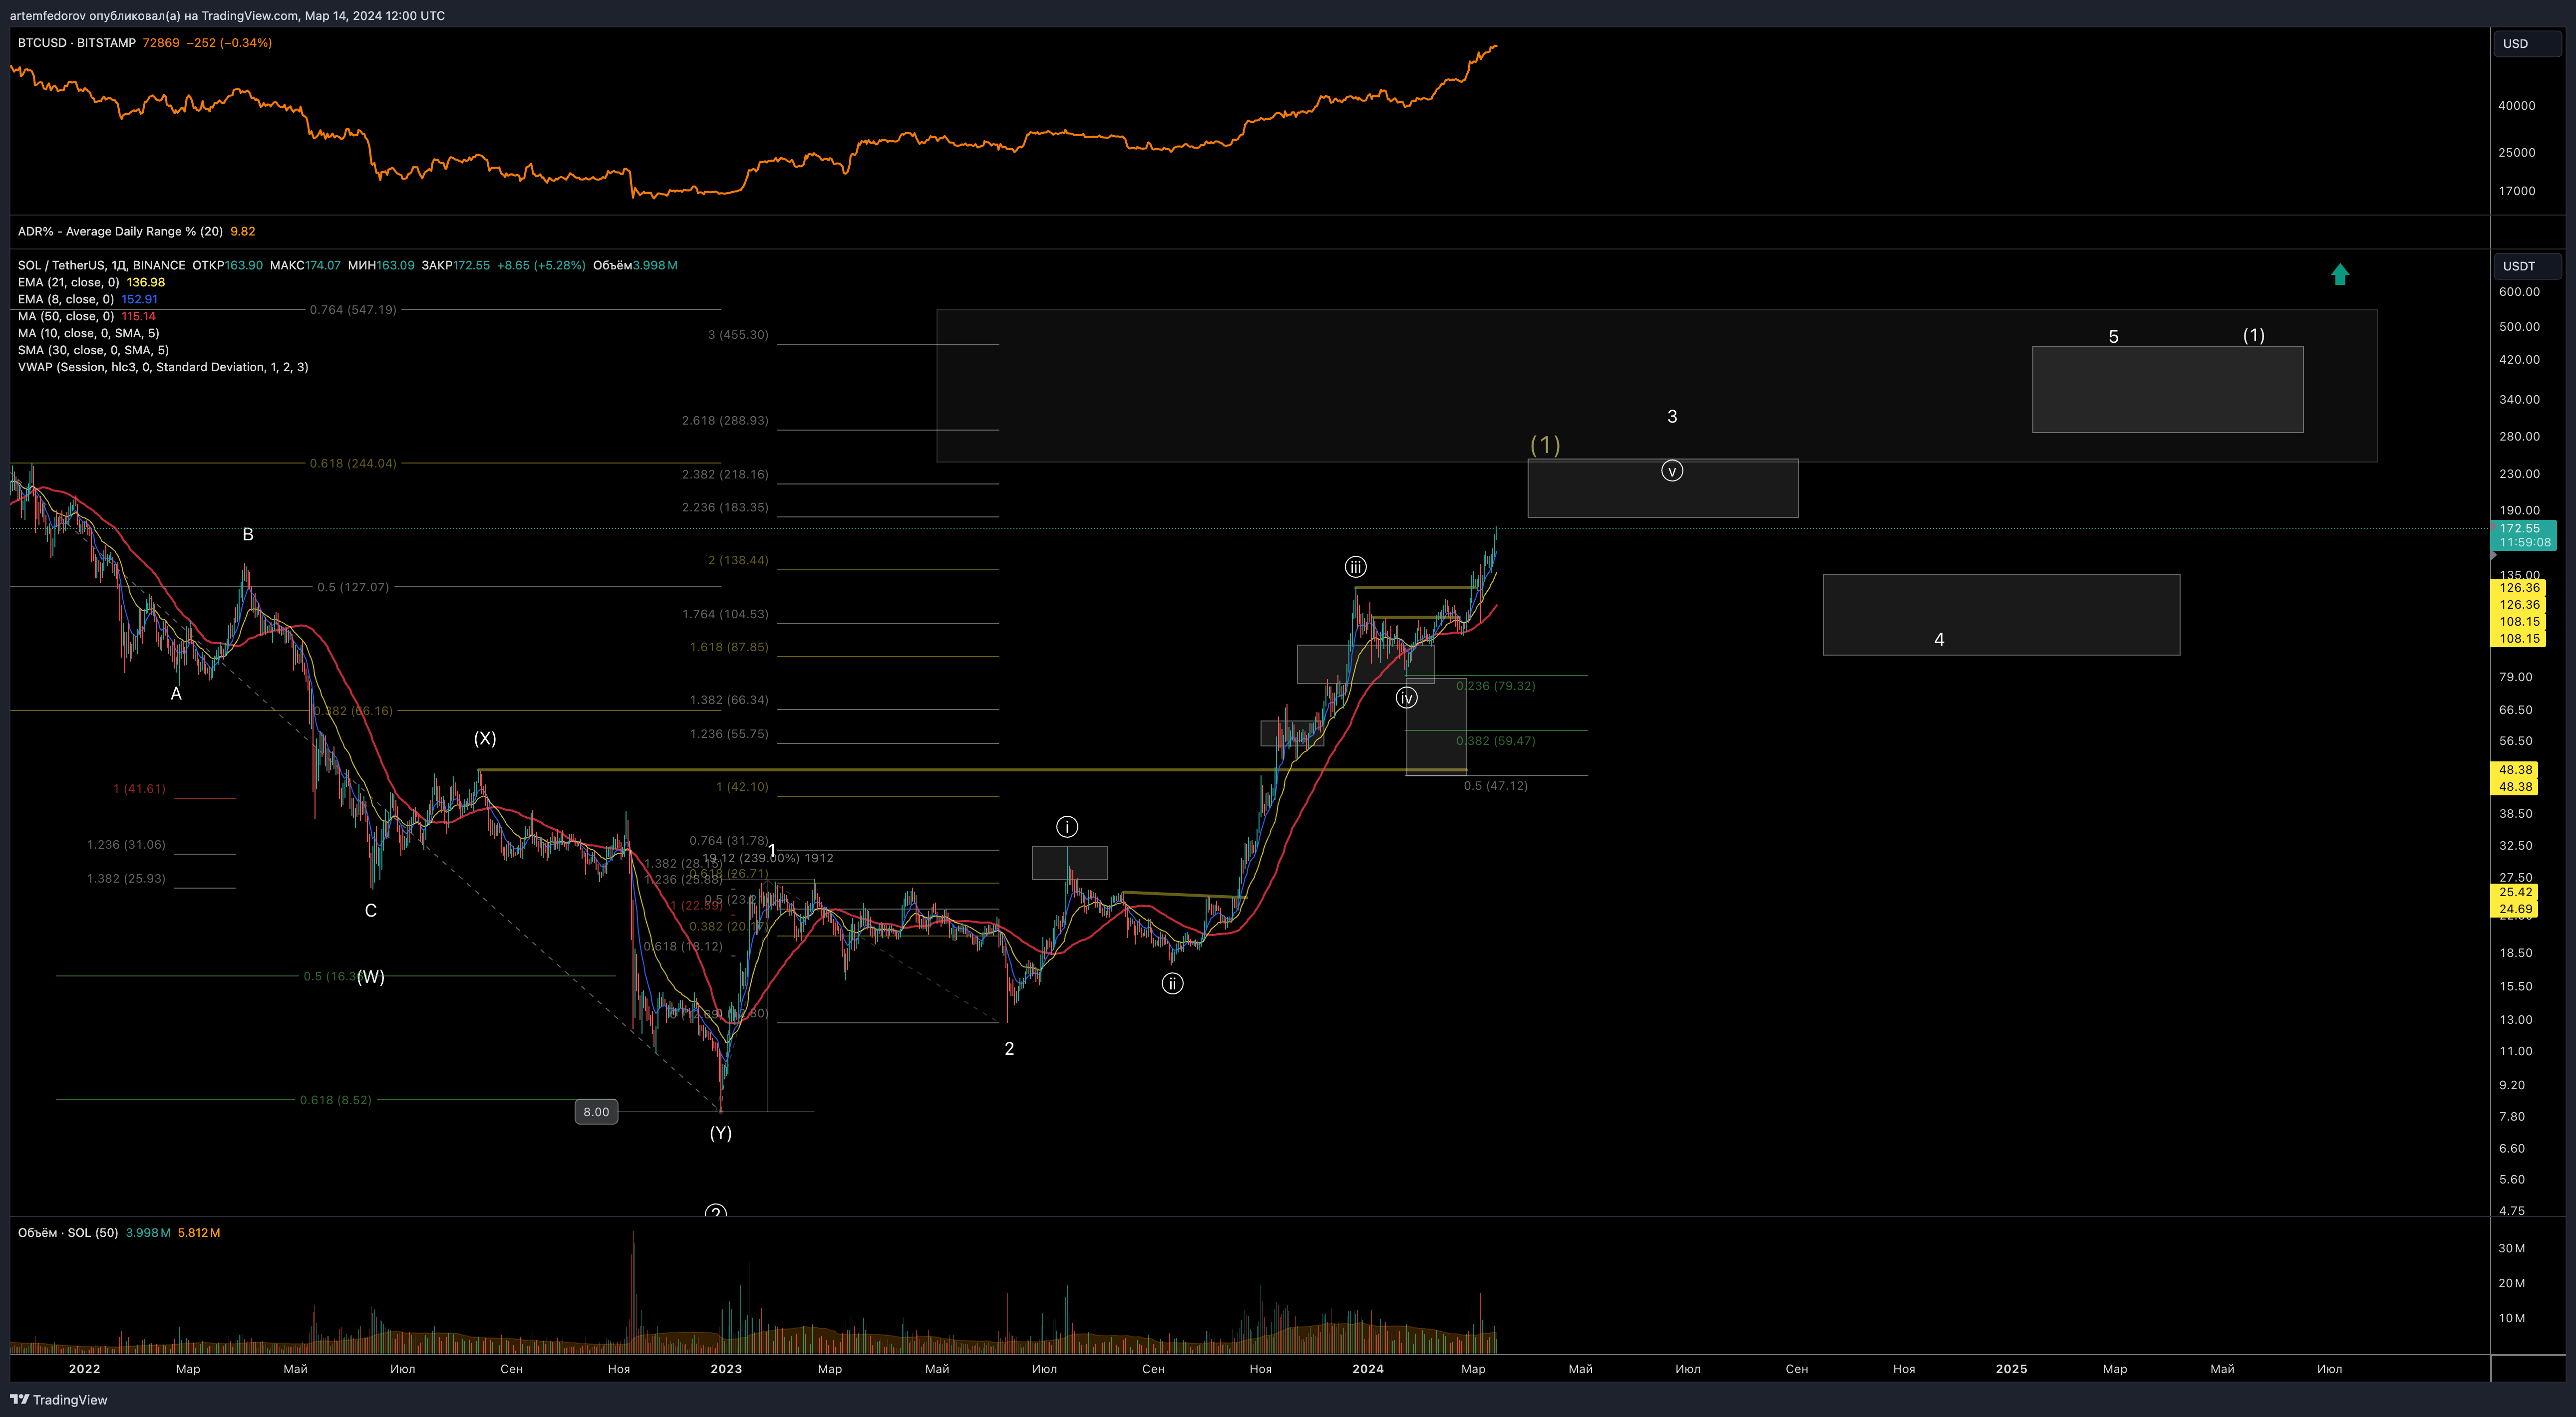Image resolution: width=2576 pixels, height=1417 pixels.
Task: Select the circled wave ii marker
Action: click(1172, 983)
